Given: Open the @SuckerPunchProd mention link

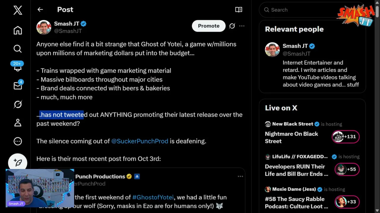Looking at the screenshot, I should point(140,141).
